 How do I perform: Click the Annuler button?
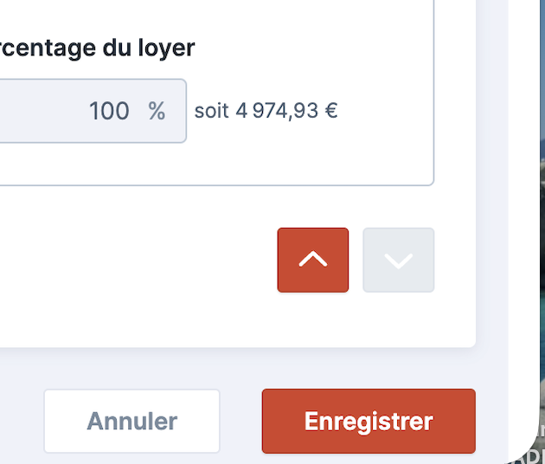pos(131,422)
